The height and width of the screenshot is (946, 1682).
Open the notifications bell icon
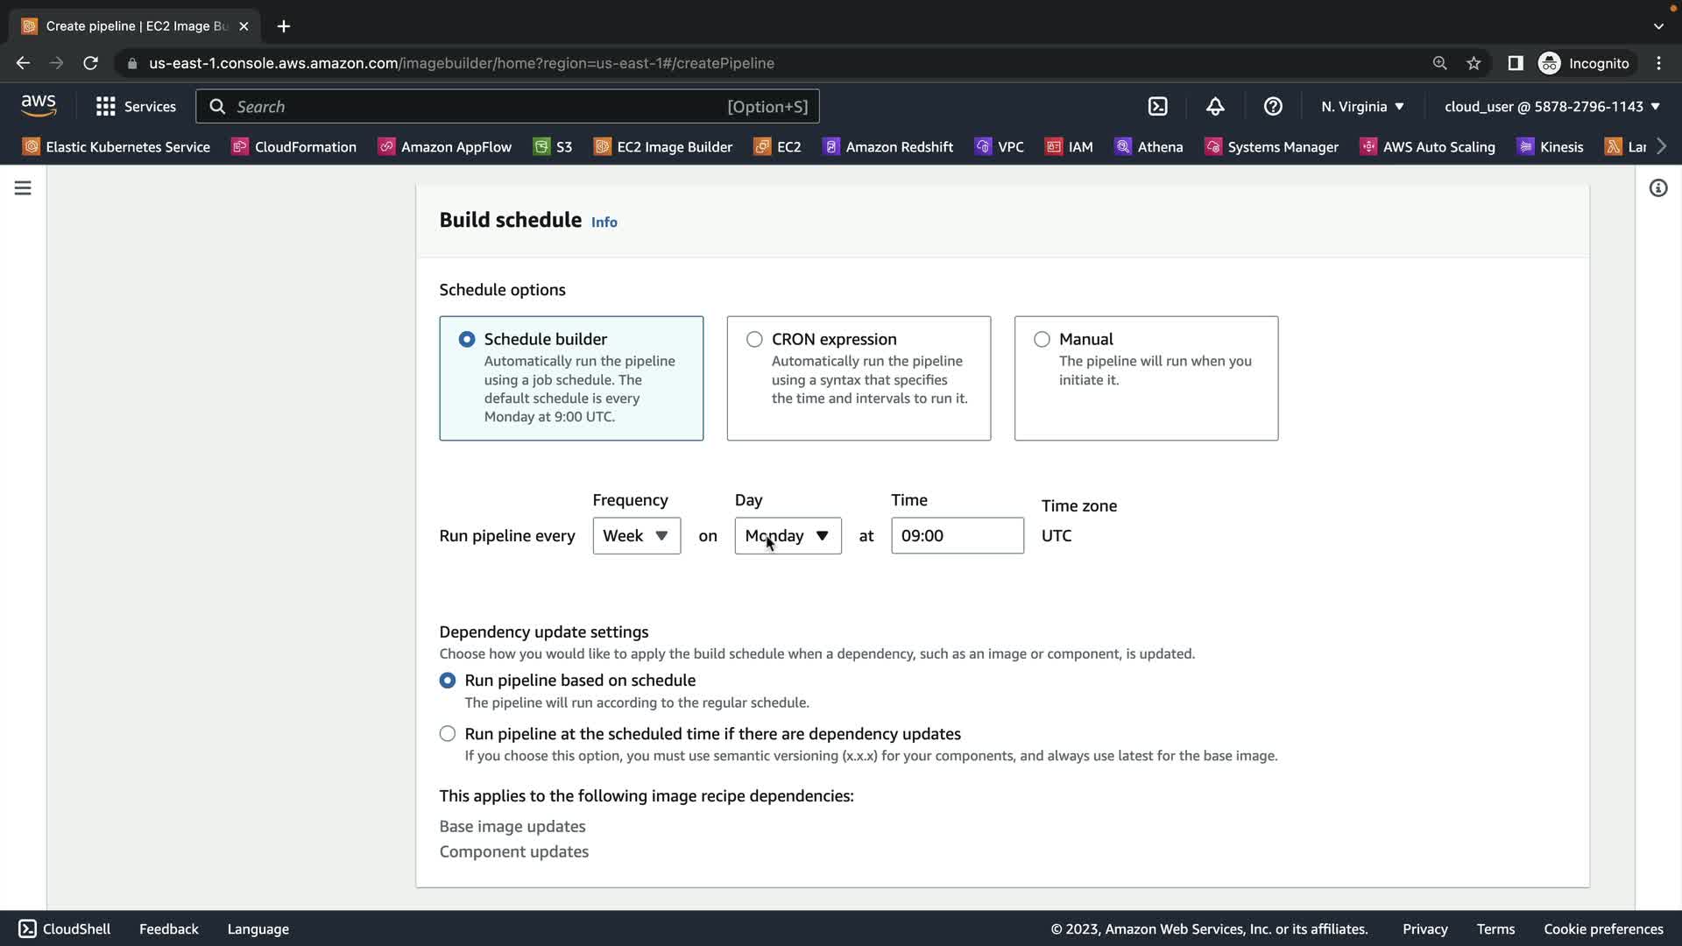[1215, 107]
